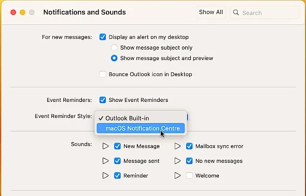Enable the Welcome sound checkbox
Image resolution: width=306 pixels, height=196 pixels.
point(189,175)
